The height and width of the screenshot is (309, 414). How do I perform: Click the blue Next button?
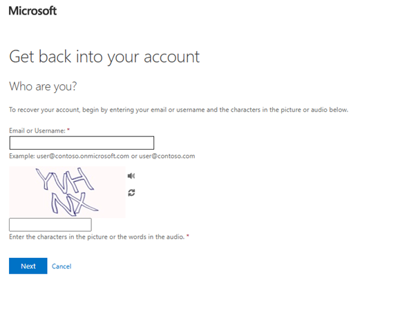click(x=28, y=266)
